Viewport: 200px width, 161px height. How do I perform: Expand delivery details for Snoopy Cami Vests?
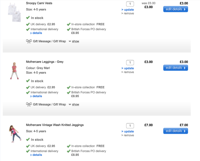point(37,33)
